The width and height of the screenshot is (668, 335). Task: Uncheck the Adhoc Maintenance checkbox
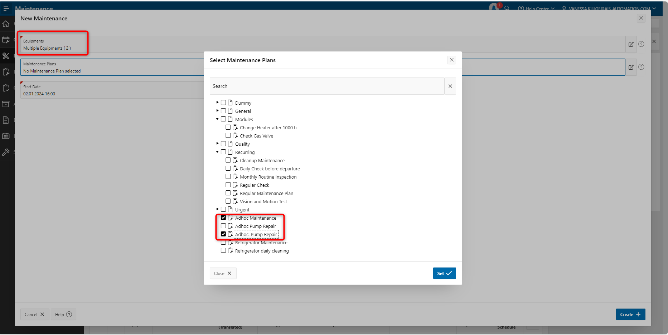tap(223, 218)
